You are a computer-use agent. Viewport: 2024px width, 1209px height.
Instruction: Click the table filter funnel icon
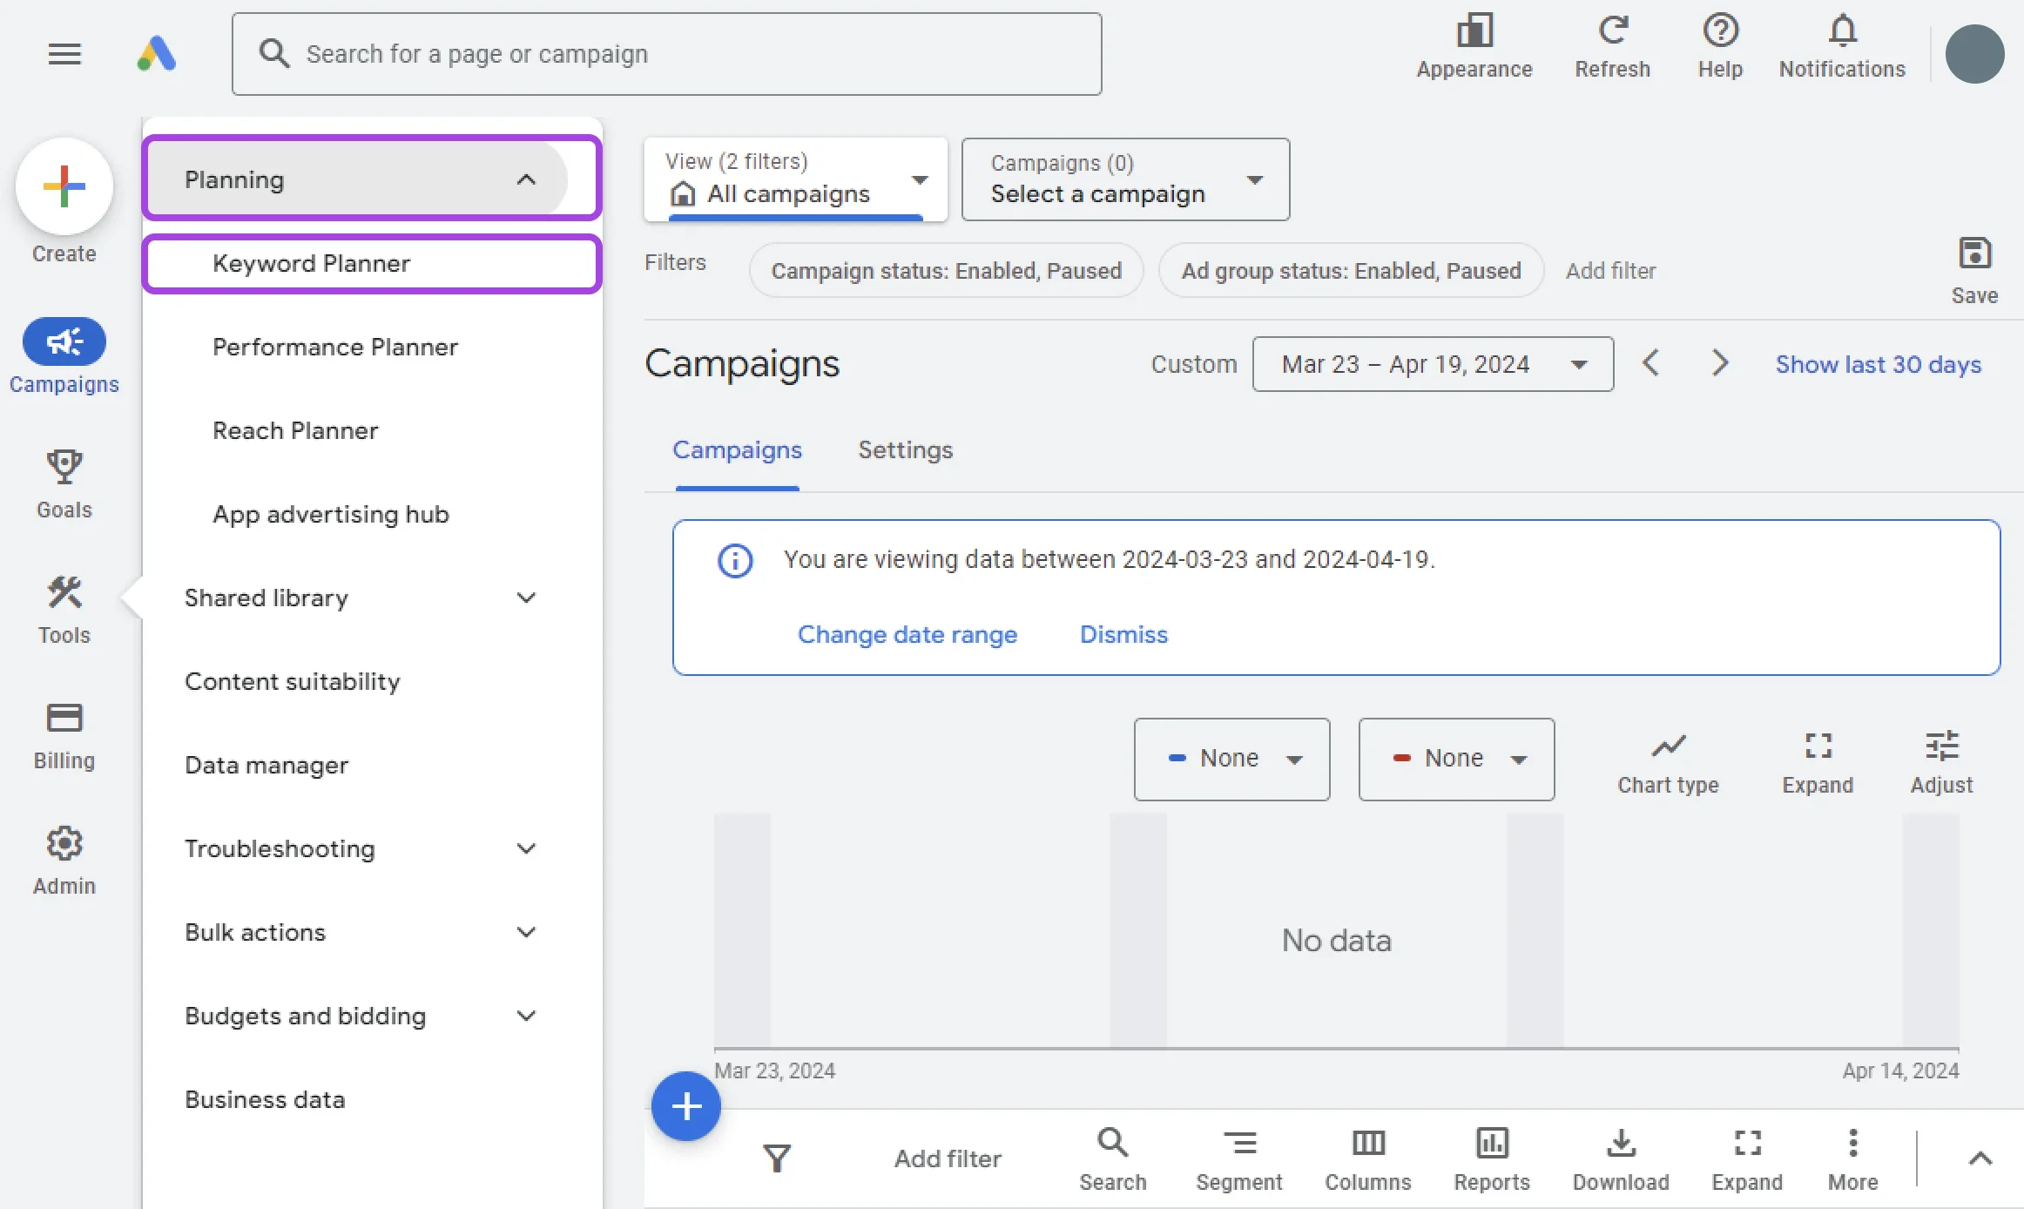(x=777, y=1158)
